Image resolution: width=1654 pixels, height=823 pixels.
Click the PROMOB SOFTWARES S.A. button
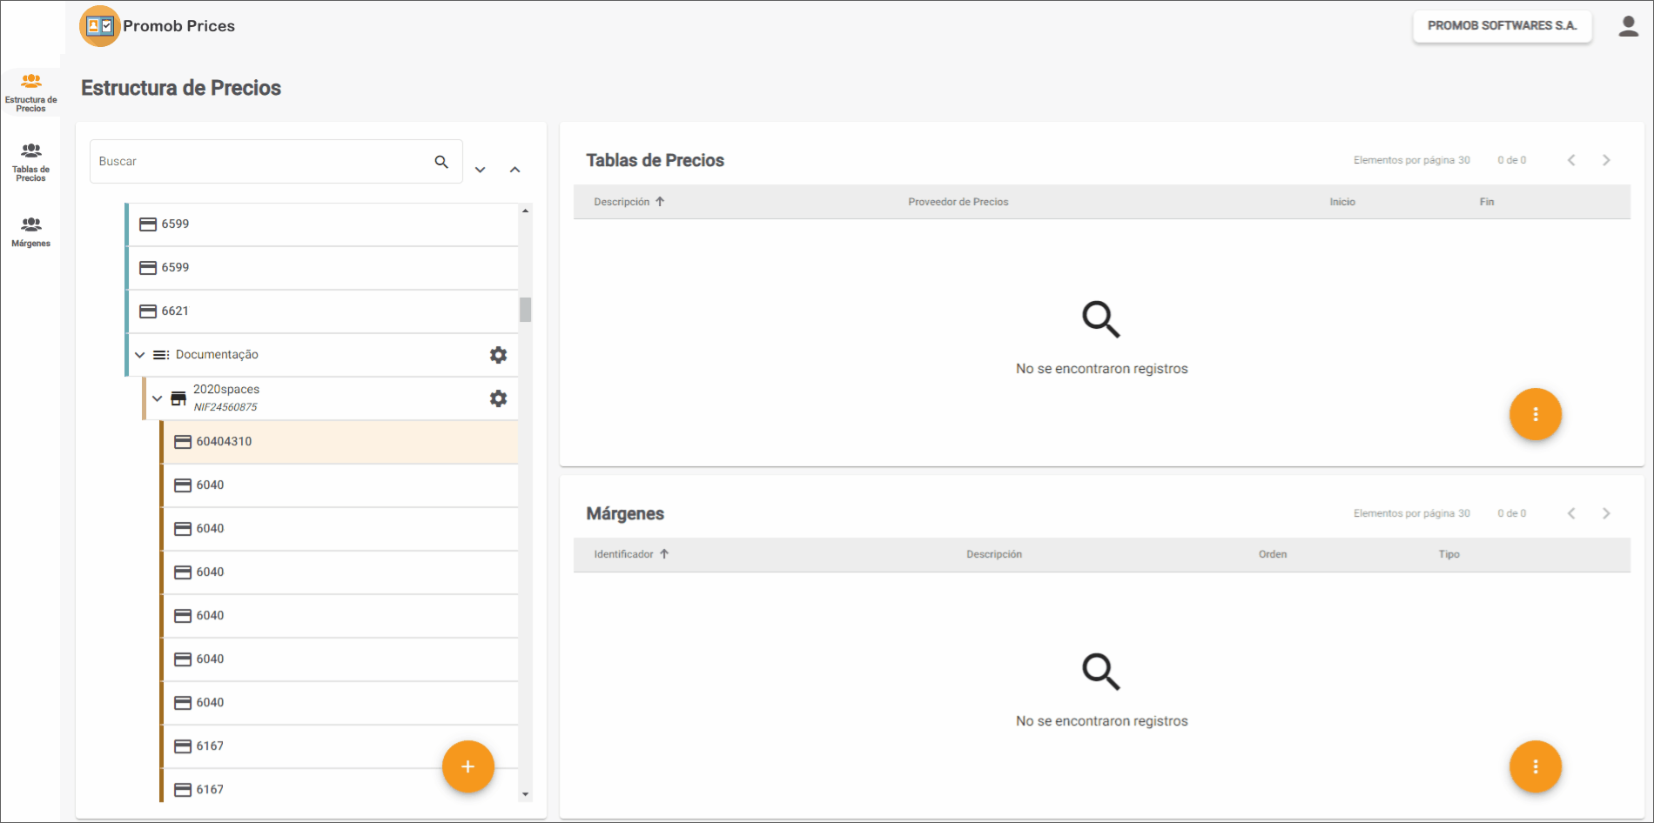pos(1502,26)
